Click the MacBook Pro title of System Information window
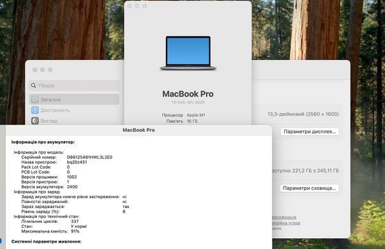This screenshot has width=385, height=249. pos(139,130)
